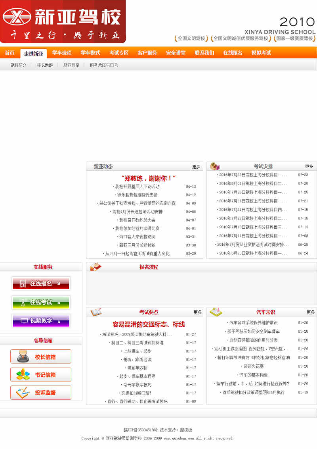Click the pencil note icon in 投诉监督
Image resolution: width=317 pixels, height=449 pixels.
[x=23, y=393]
